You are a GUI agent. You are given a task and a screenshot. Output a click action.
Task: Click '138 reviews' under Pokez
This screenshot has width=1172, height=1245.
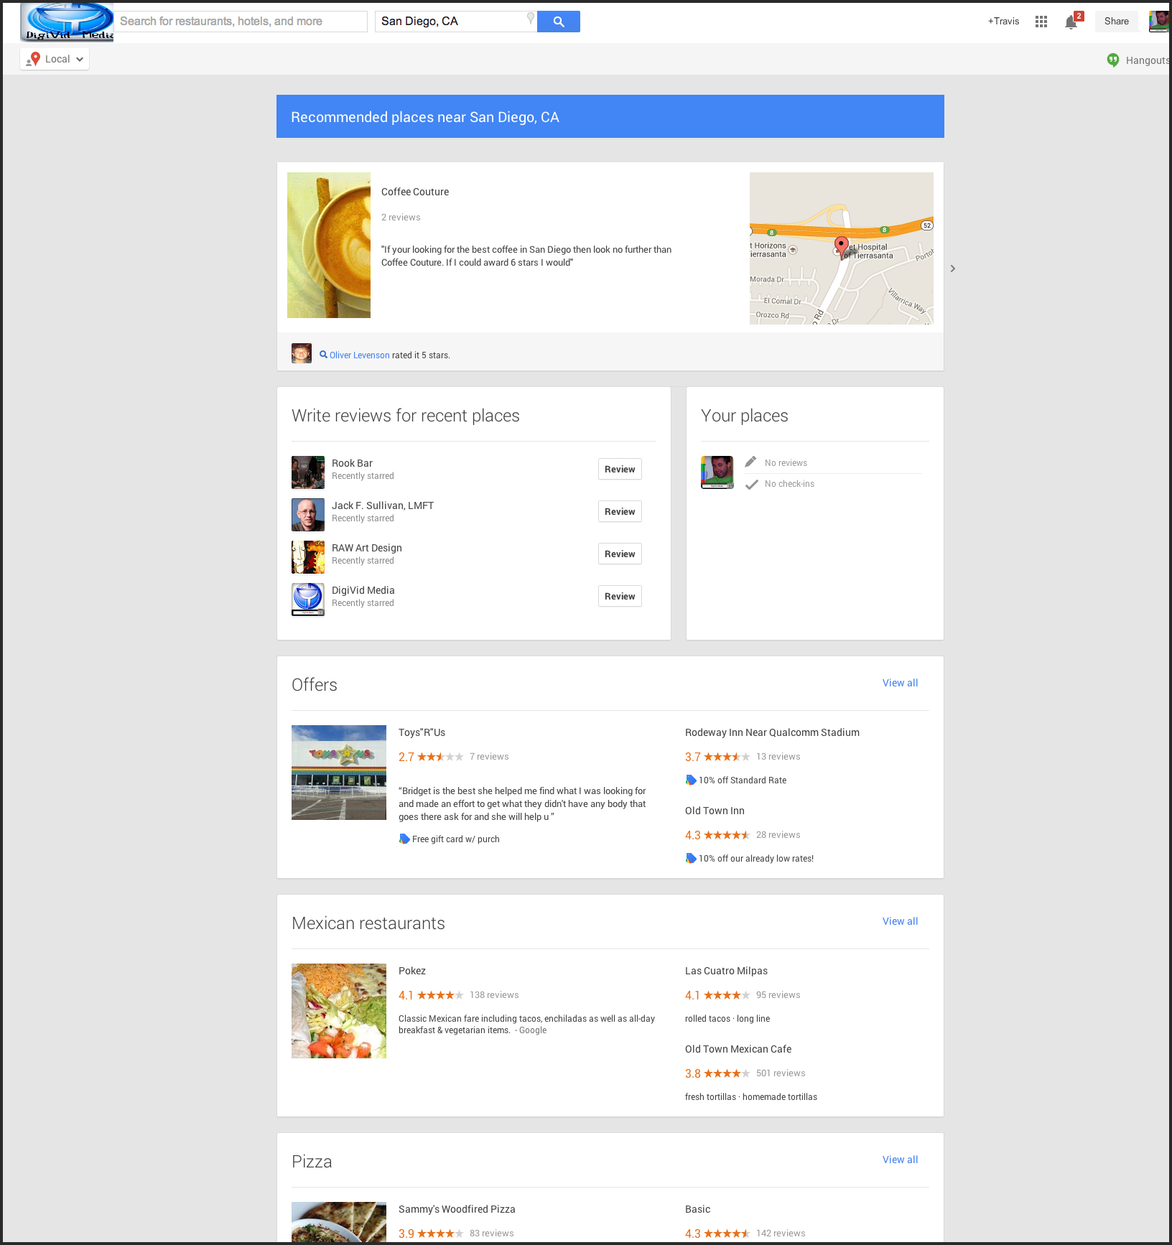click(x=494, y=995)
